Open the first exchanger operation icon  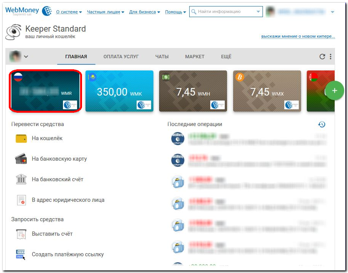(177, 139)
